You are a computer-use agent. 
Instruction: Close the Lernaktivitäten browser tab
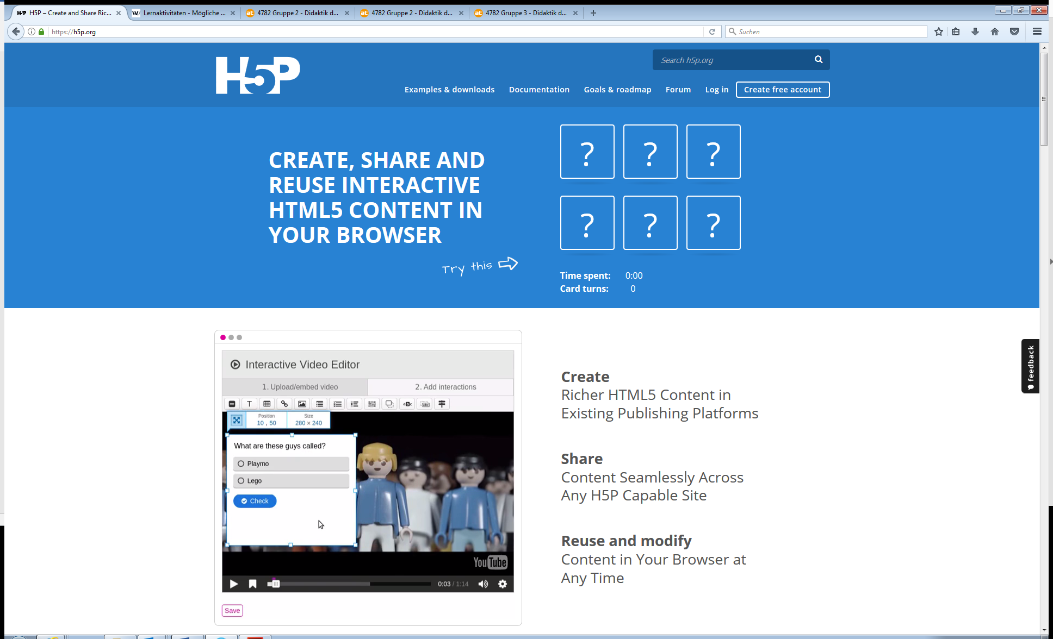coord(233,13)
